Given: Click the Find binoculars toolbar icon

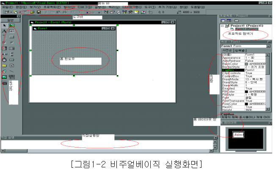Looking at the screenshot, I should 65,12.
